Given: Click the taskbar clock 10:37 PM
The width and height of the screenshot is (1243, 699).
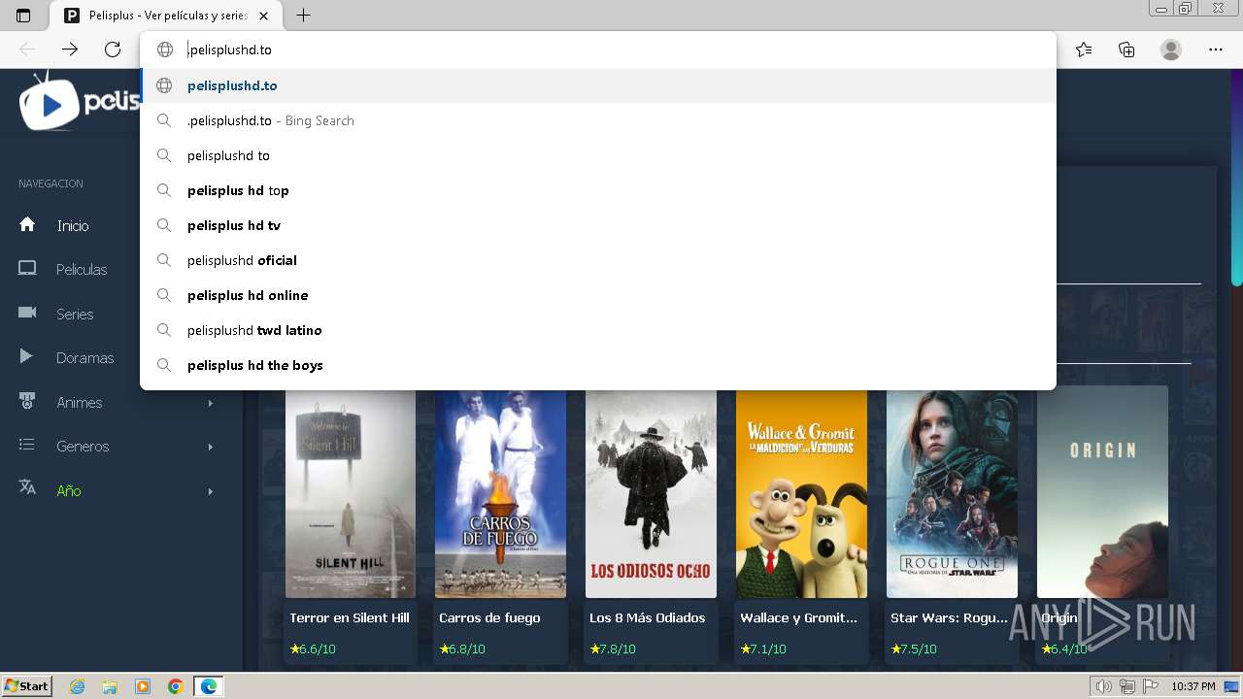Looking at the screenshot, I should point(1193,686).
